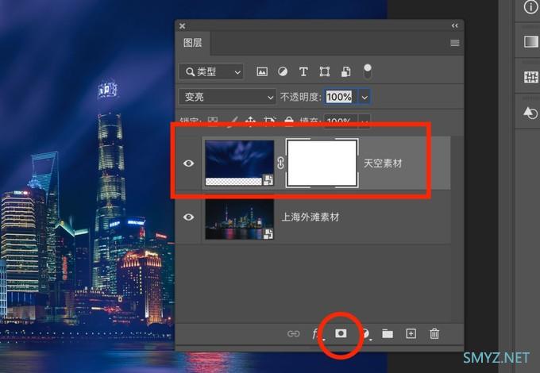This screenshot has width=540, height=373.
Task: Filter for shape layers icon
Action: [325, 72]
